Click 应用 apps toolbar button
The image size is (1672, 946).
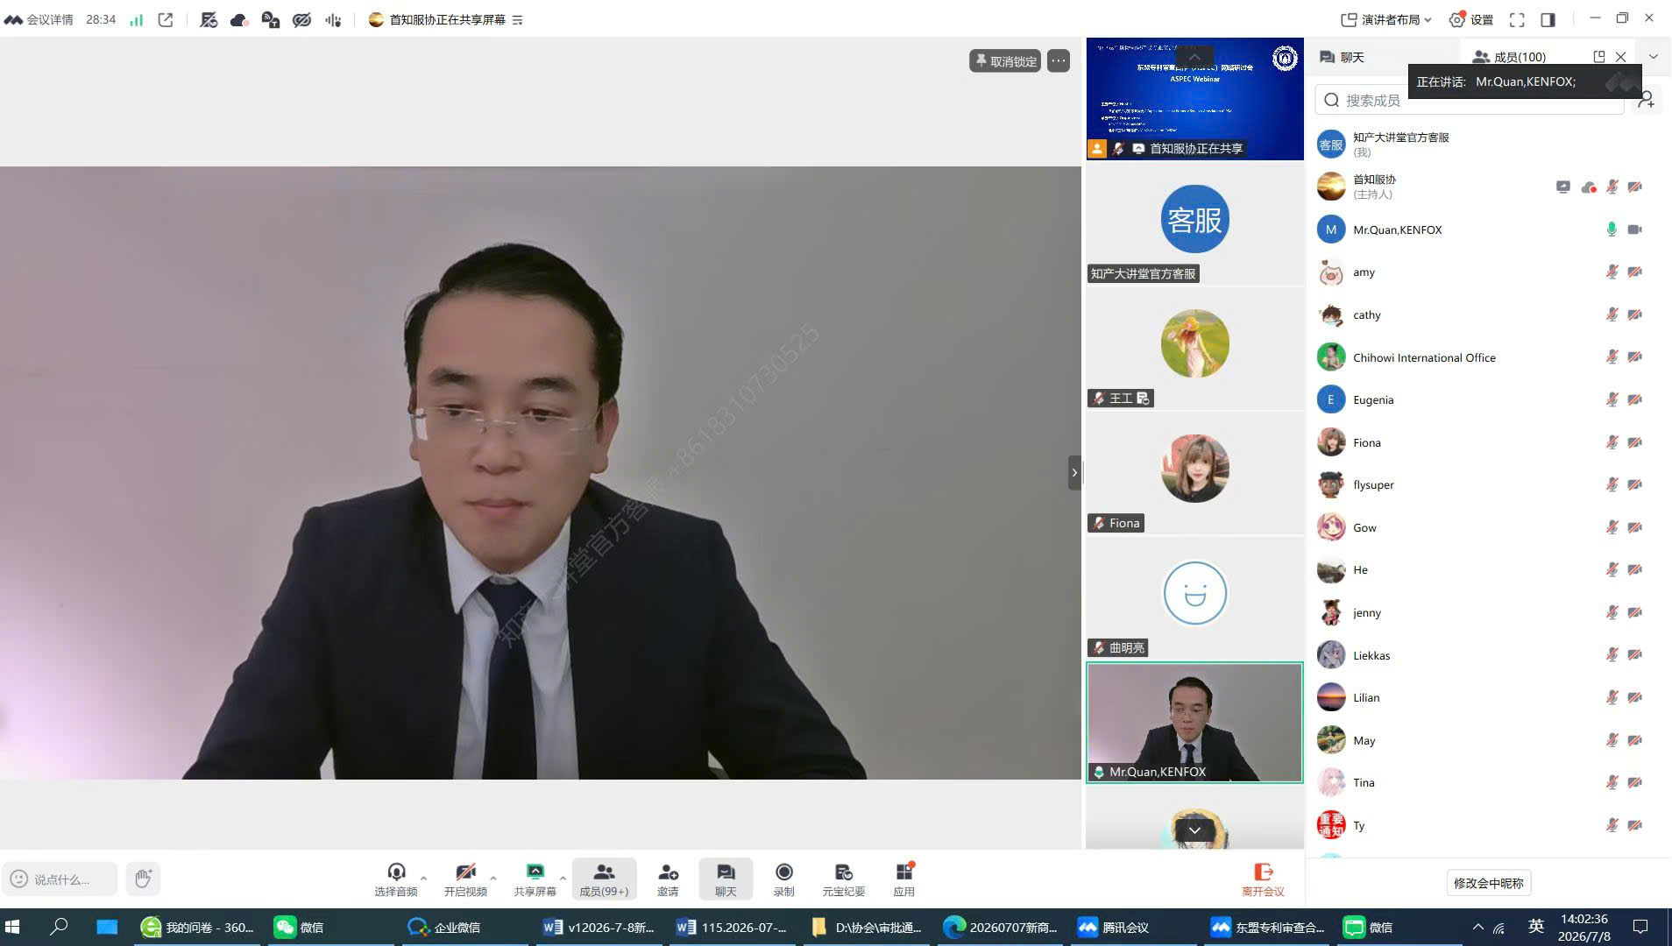point(903,879)
